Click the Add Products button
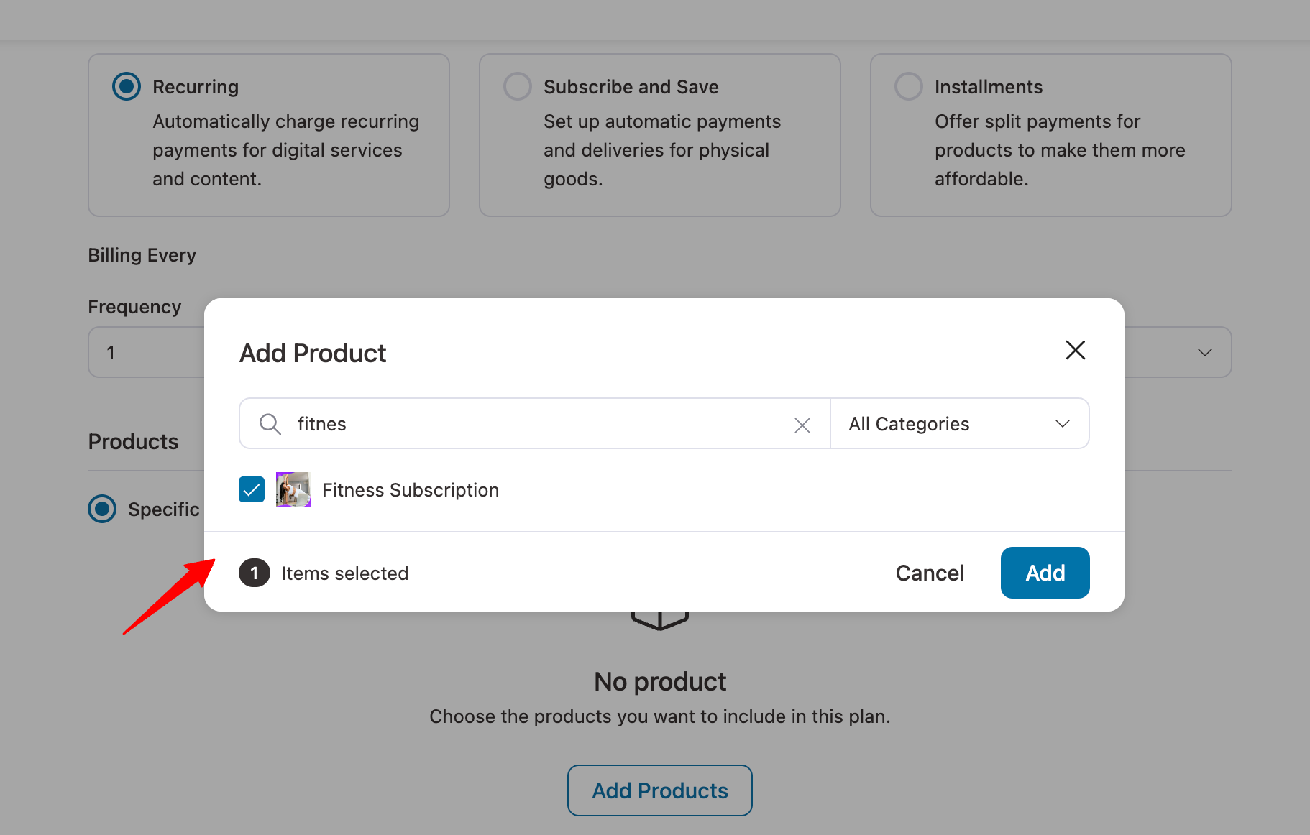The height and width of the screenshot is (835, 1310). [x=659, y=790]
